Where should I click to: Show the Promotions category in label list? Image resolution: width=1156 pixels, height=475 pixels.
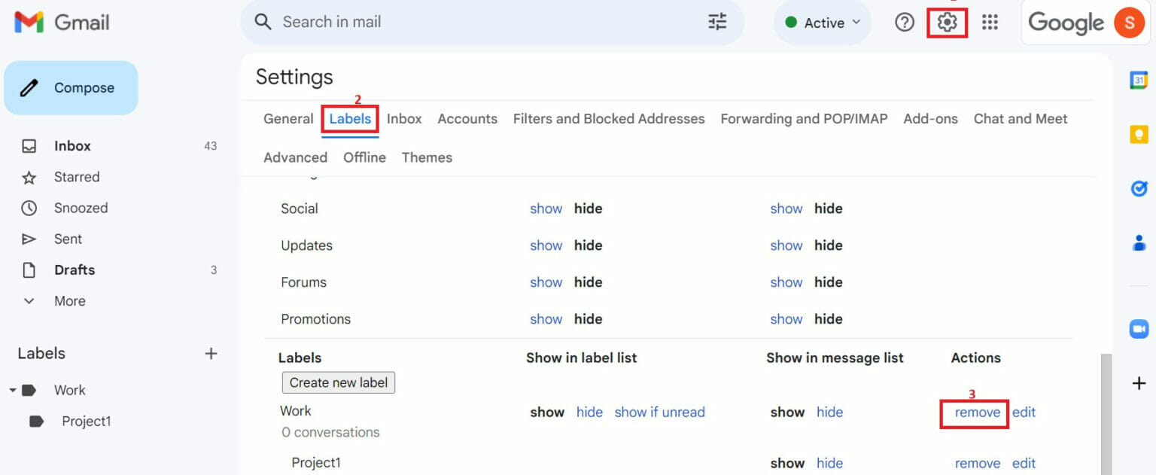(x=546, y=318)
